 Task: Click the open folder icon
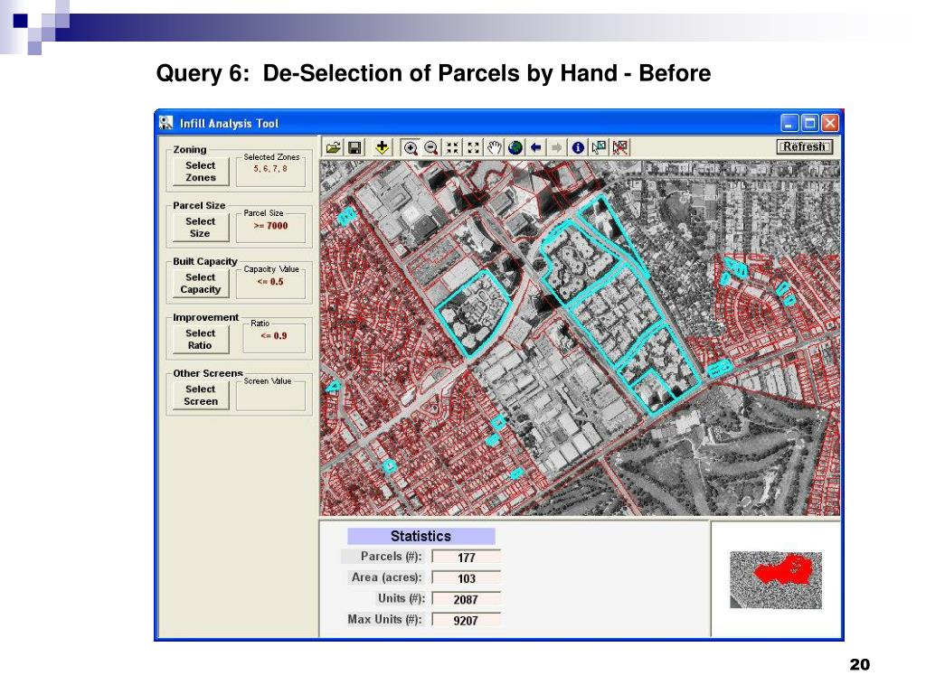tap(333, 147)
